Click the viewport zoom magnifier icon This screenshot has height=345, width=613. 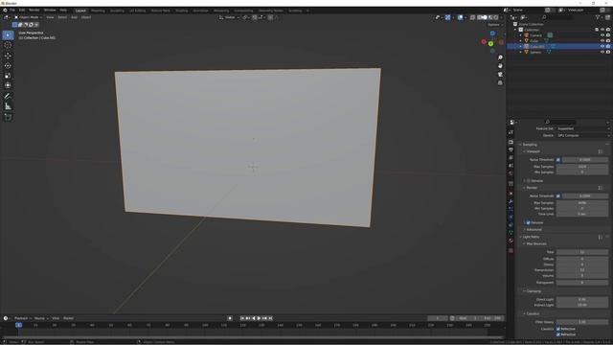tap(500, 57)
